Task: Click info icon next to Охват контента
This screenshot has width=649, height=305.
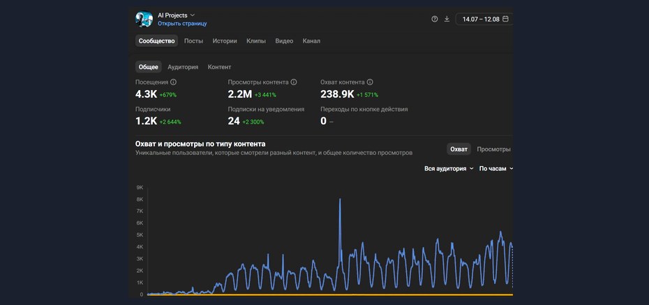Action: point(370,82)
